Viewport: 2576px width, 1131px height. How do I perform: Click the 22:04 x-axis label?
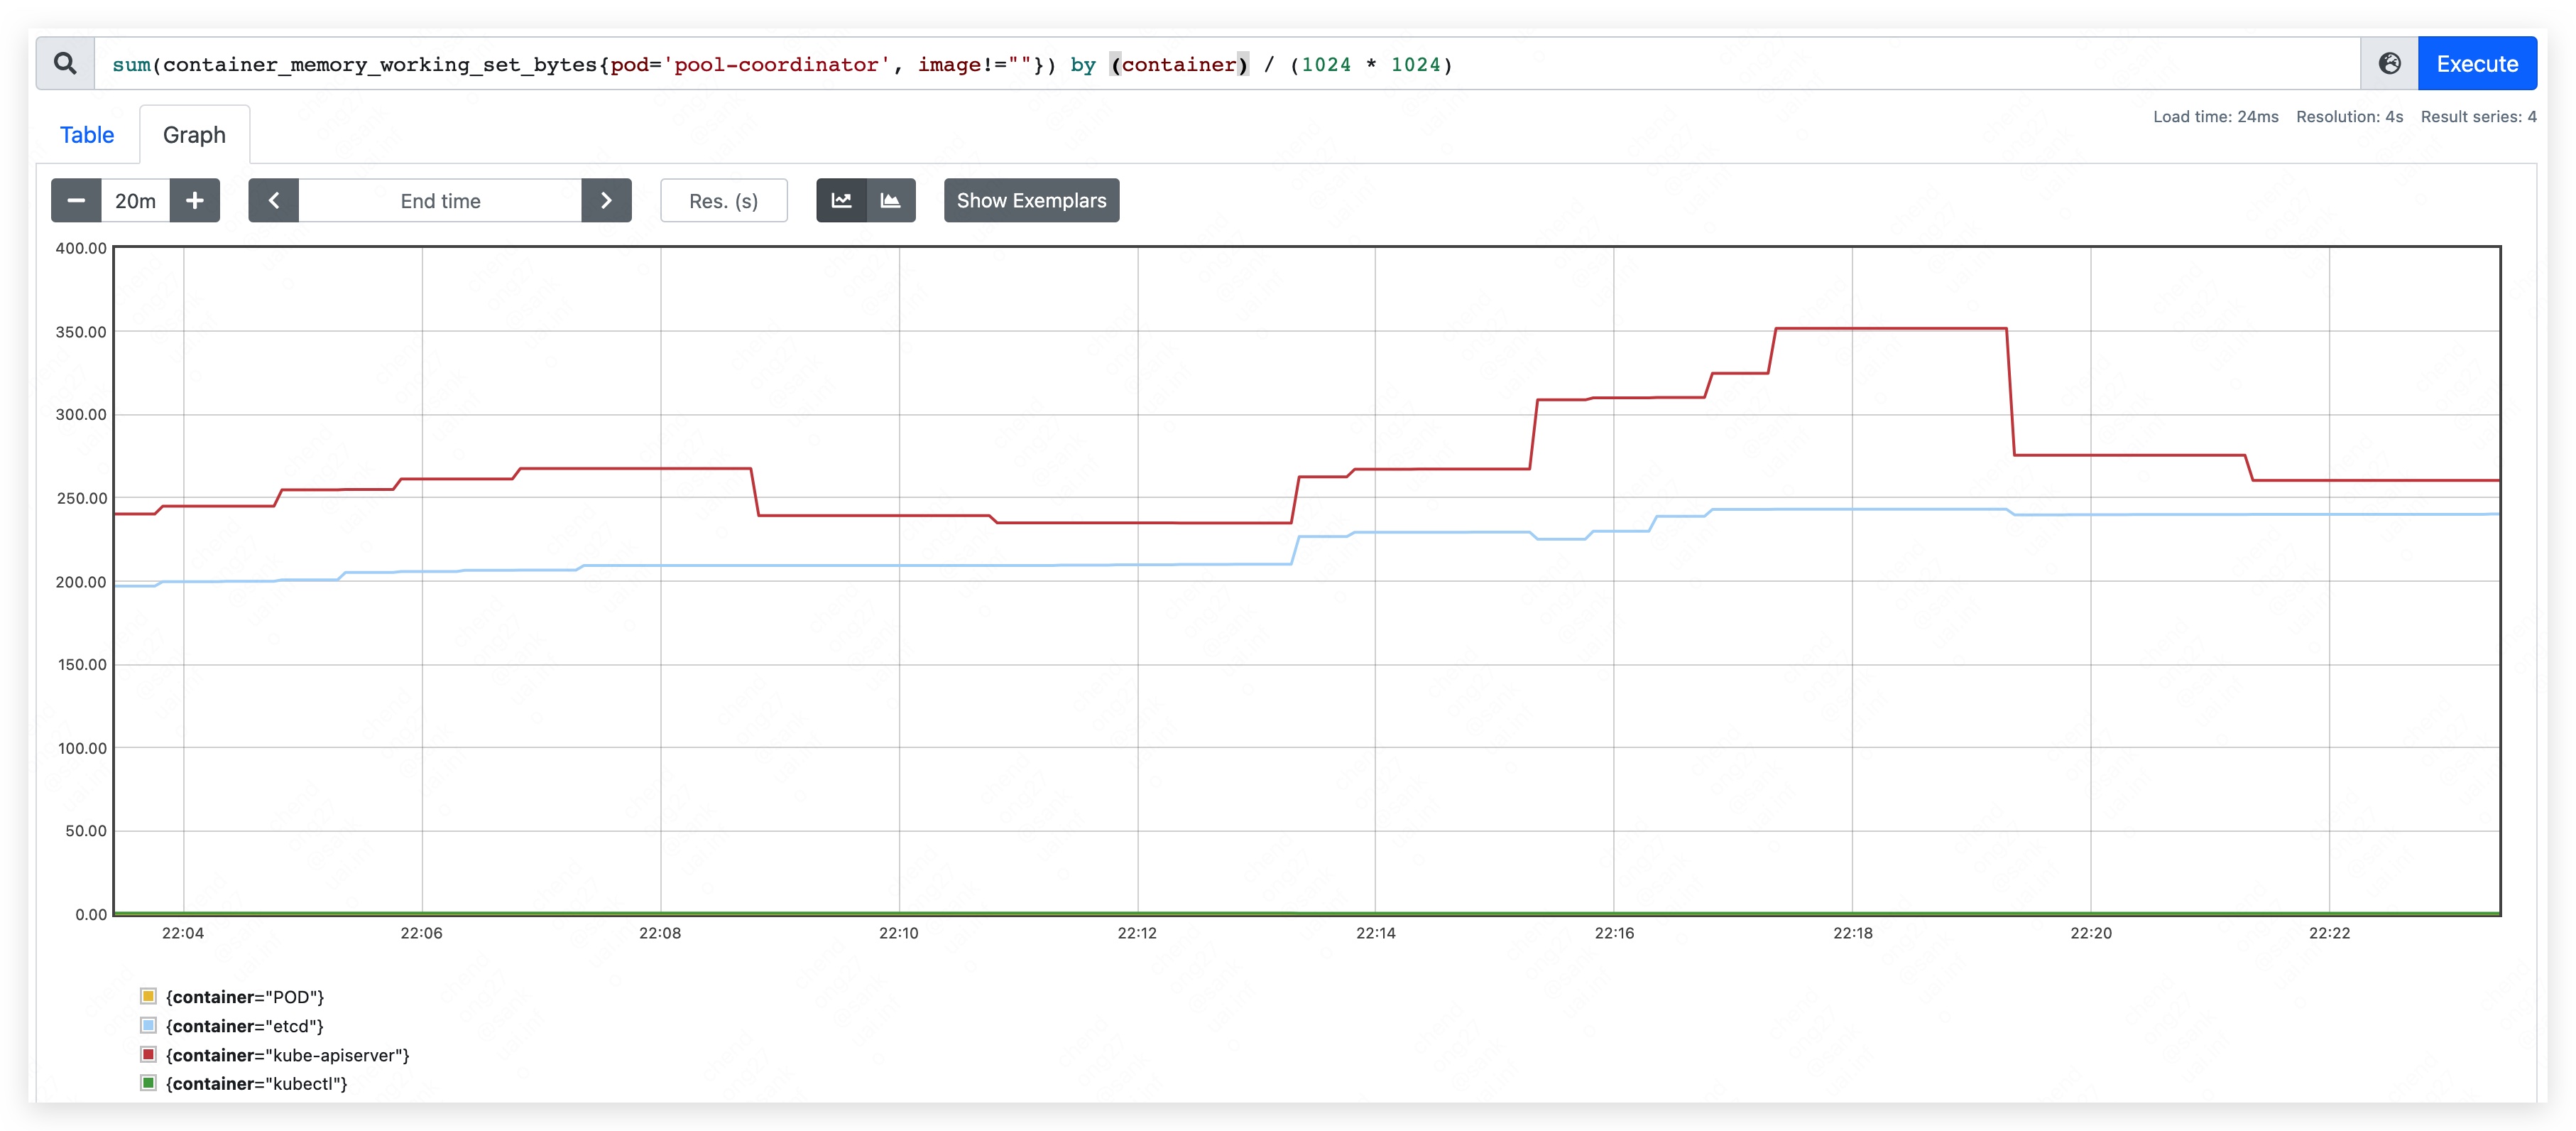(x=183, y=933)
